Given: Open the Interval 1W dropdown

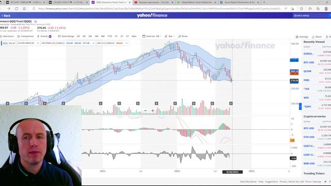Looking at the screenshot, I should point(152,36).
